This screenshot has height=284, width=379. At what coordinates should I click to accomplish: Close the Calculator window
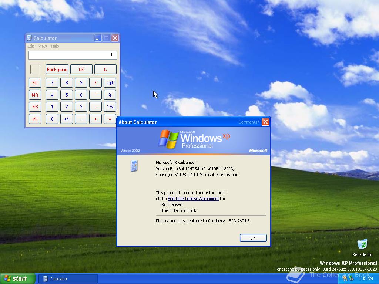[115, 38]
